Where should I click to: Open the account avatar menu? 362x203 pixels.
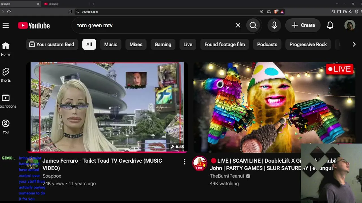click(350, 25)
